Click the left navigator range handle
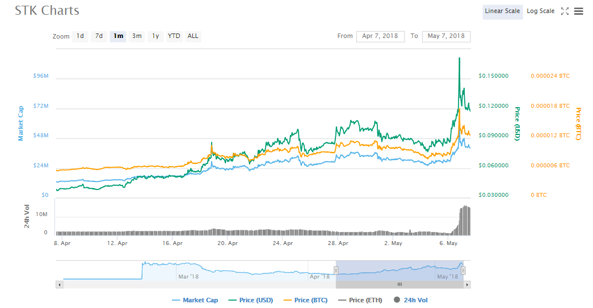Image resolution: width=593 pixels, height=308 pixels. click(336, 271)
